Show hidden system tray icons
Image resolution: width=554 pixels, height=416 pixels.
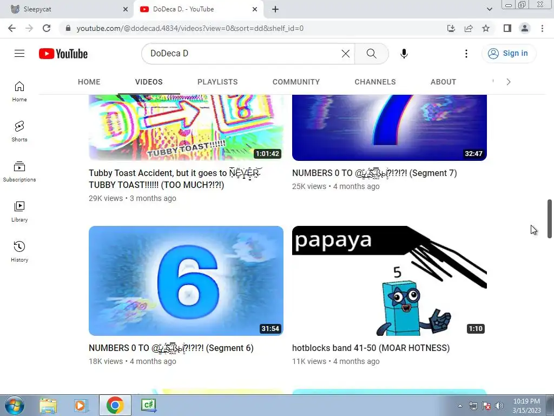tap(460, 406)
